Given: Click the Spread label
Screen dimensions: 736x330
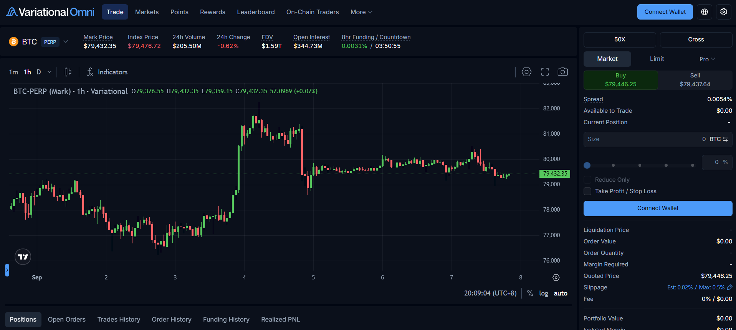Looking at the screenshot, I should (x=593, y=99).
